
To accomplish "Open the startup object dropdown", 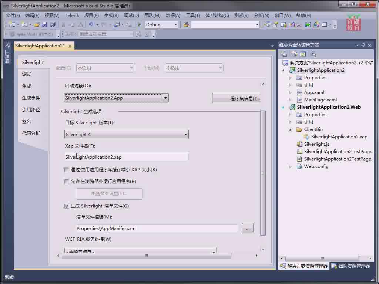I will point(165,98).
